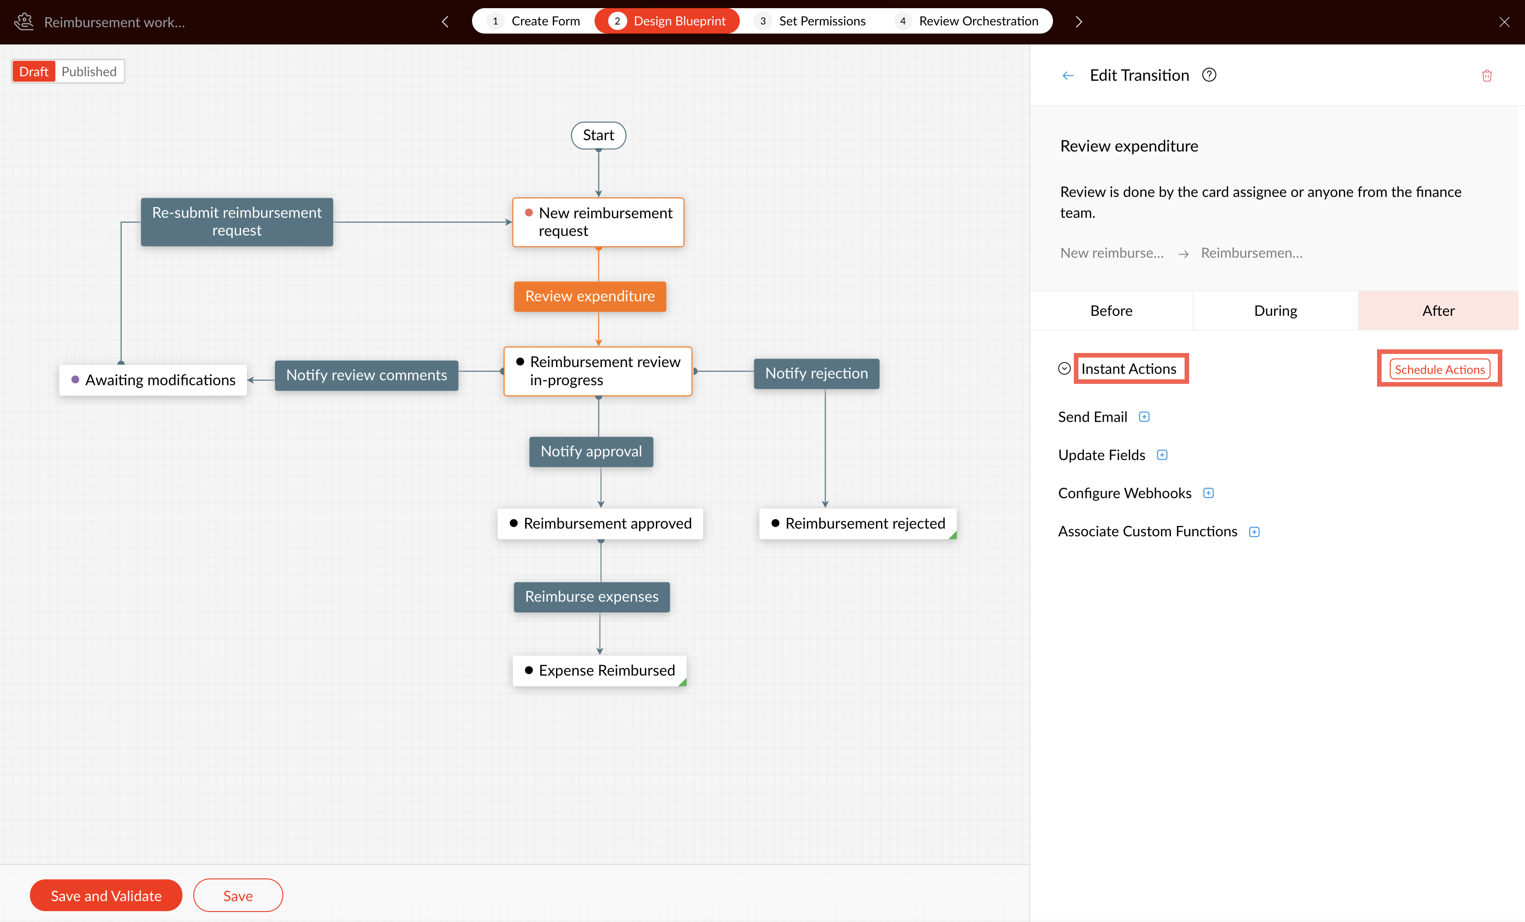Go to the previous wizard step chevron

[445, 22]
